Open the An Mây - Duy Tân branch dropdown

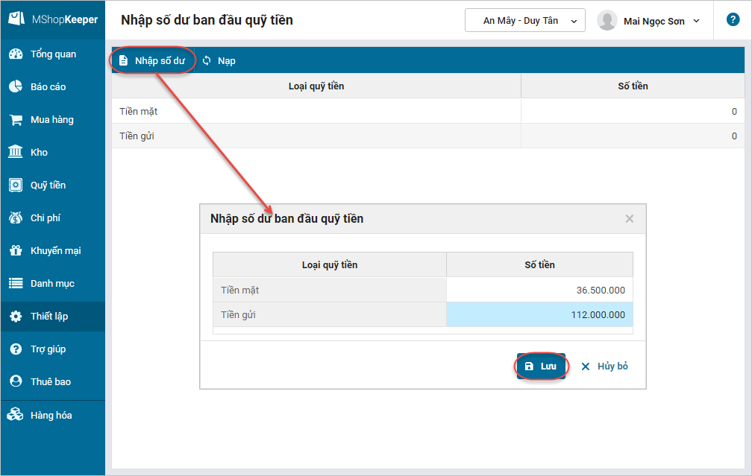click(x=524, y=21)
